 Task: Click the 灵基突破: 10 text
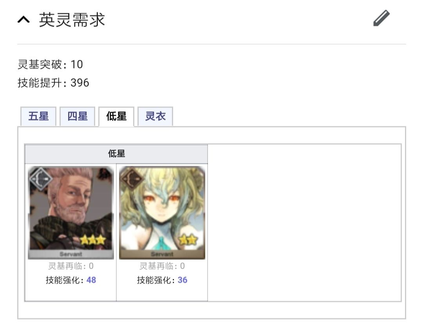click(x=50, y=65)
